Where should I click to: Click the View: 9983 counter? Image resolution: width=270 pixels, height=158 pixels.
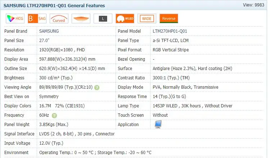(253, 5)
